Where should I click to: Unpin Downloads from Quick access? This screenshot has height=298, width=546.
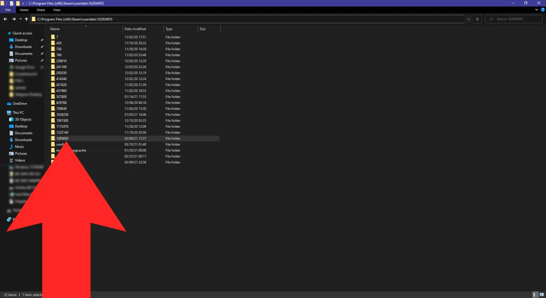tap(42, 46)
